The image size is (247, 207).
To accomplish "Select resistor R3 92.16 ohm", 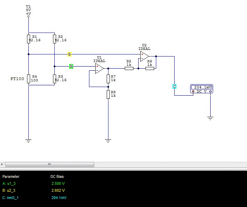I will point(54,79).
